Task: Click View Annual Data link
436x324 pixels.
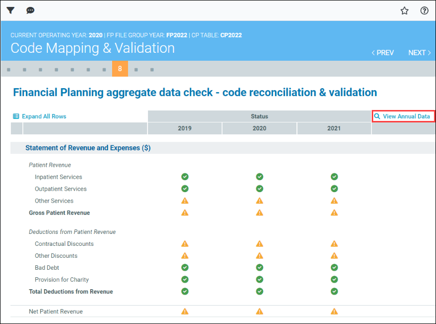Action: click(403, 116)
